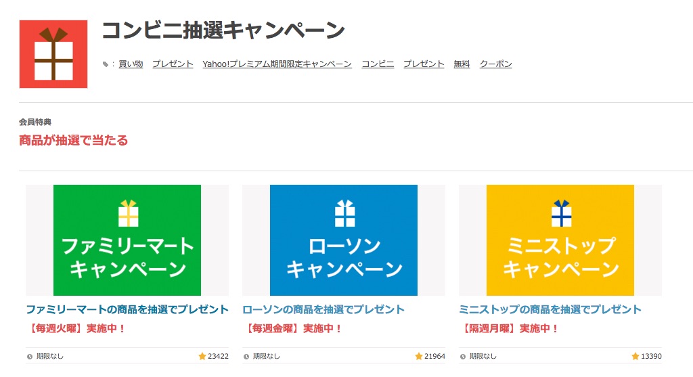Click the clock icon under the Ministop card
The height and width of the screenshot is (377, 693).
(463, 356)
